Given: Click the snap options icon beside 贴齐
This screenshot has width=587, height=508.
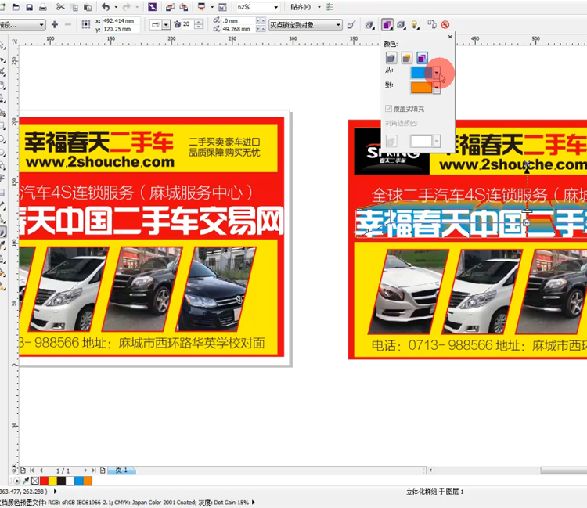Looking at the screenshot, I should point(330,7).
